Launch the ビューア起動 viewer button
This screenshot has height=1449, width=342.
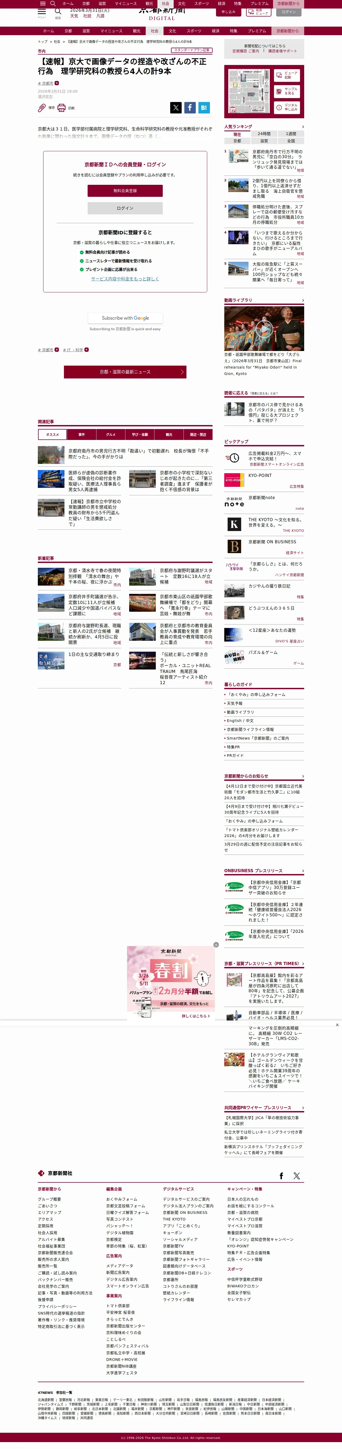click(287, 75)
